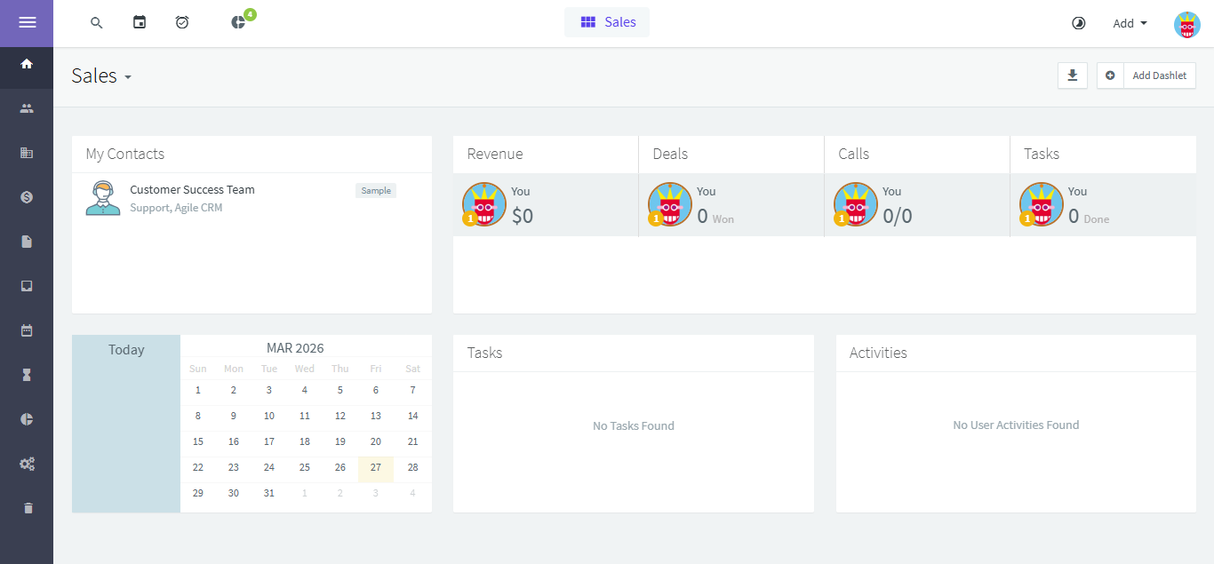Click the Activities dashlet header
This screenshot has height=564, width=1214.
(x=1016, y=353)
